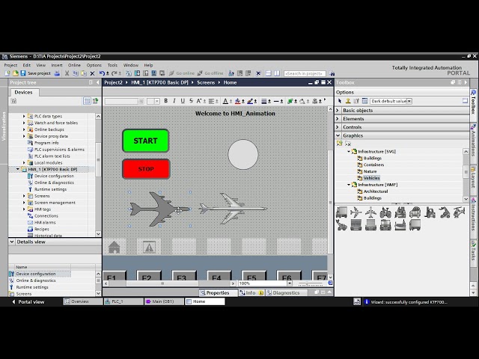Open the Insert menu
479x359 pixels.
[x=57, y=65]
